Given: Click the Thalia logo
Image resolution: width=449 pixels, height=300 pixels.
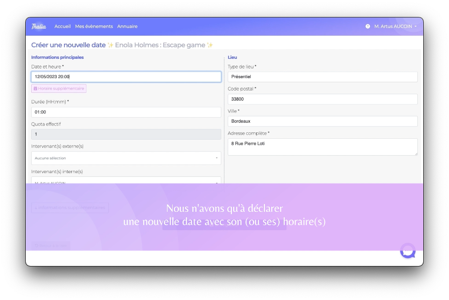Looking at the screenshot, I should pyautogui.click(x=39, y=26).
